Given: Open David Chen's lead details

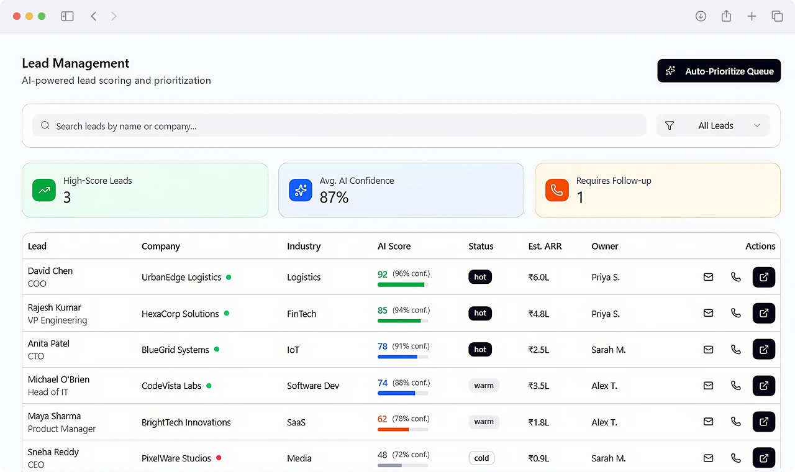Looking at the screenshot, I should [764, 277].
